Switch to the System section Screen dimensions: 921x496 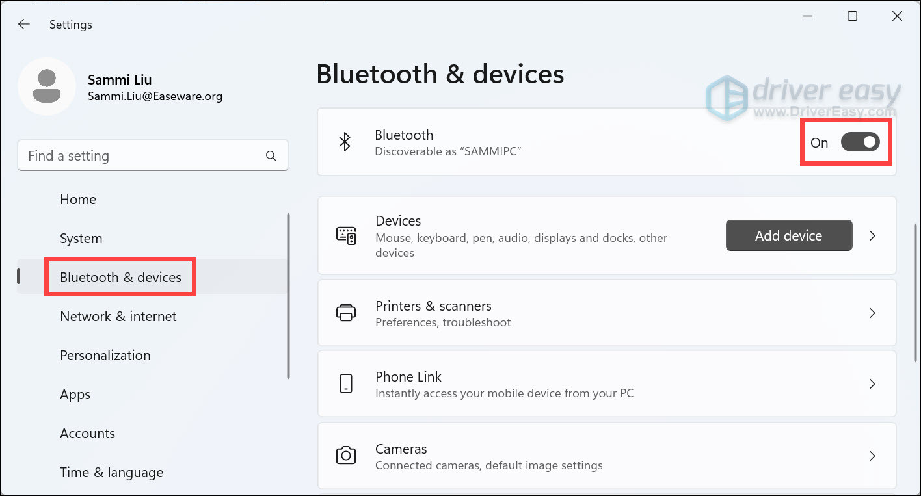[x=81, y=238]
